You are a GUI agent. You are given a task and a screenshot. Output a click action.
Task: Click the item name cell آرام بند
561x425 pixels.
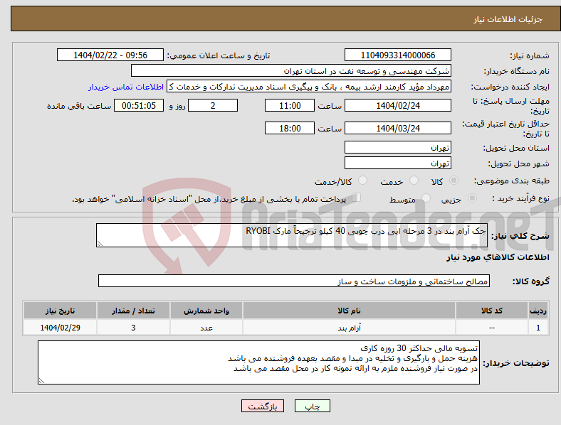click(349, 327)
